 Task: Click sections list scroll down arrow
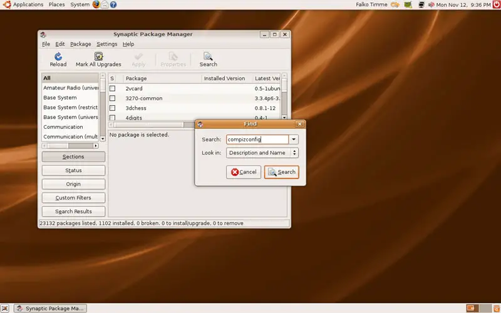pyautogui.click(x=103, y=138)
